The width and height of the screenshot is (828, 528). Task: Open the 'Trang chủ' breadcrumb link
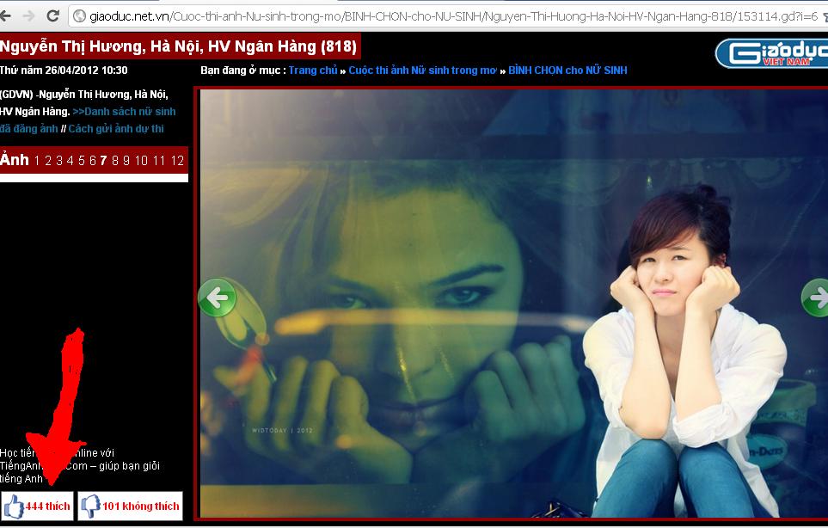click(313, 71)
